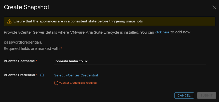The height and width of the screenshot is (102, 219).
Task: Click the CANCEL button
Action: click(x=184, y=95)
